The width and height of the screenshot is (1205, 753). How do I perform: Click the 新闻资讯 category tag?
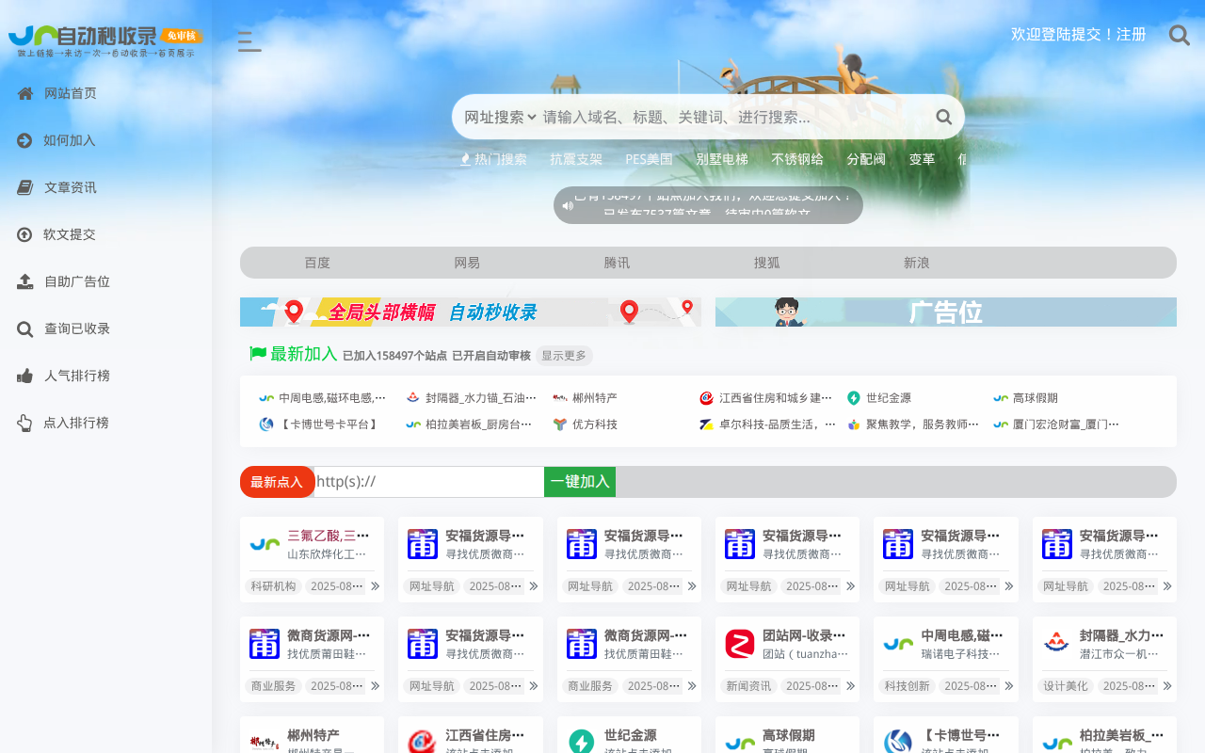coord(748,686)
